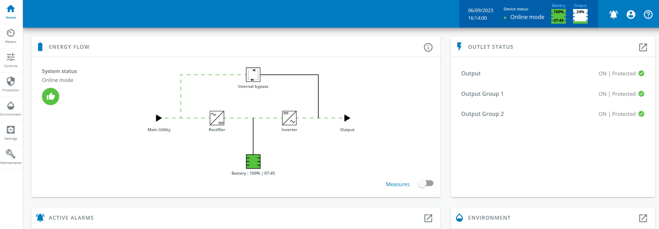Select the Internal bypass icon in diagram
The image size is (659, 229).
point(253,74)
